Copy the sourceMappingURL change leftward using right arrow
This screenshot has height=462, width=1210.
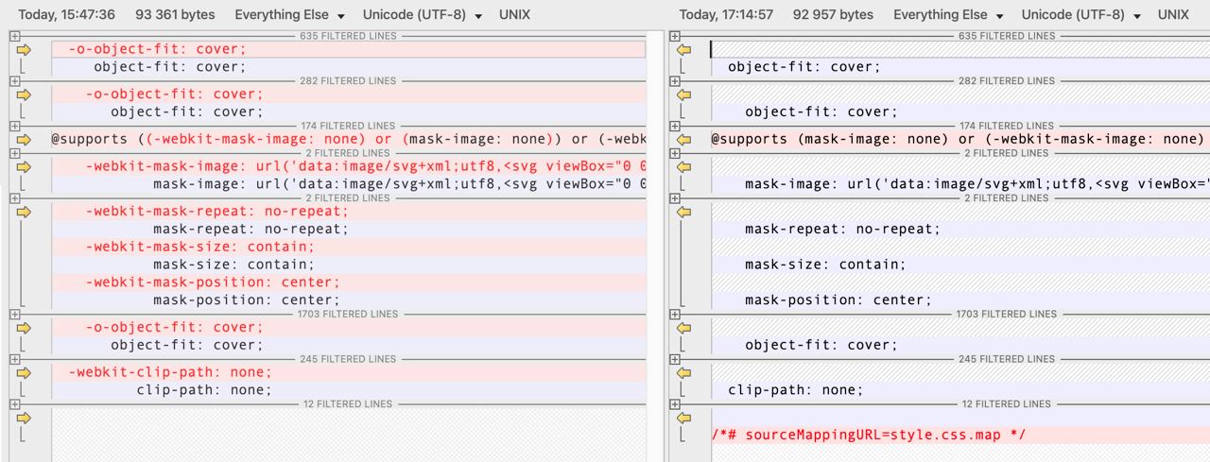pyautogui.click(x=684, y=418)
